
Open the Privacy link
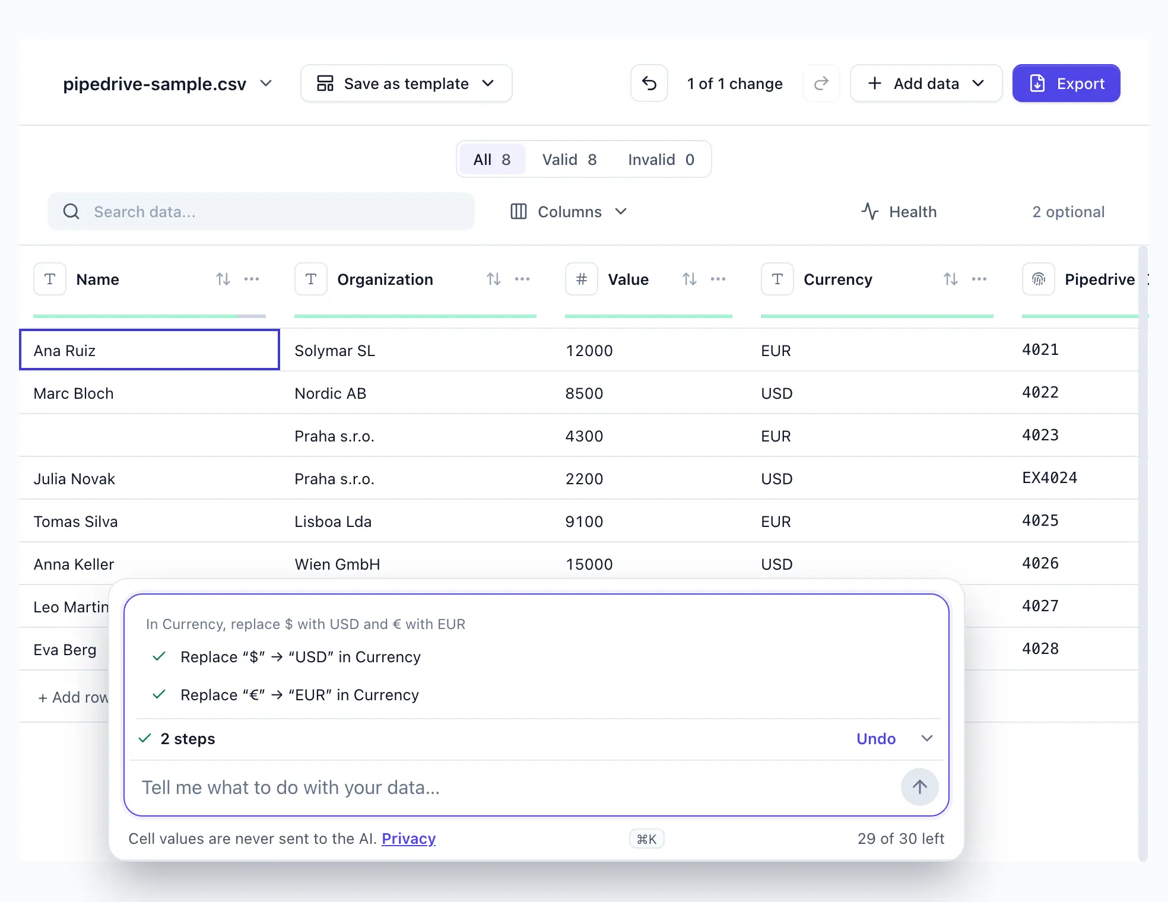(x=409, y=839)
